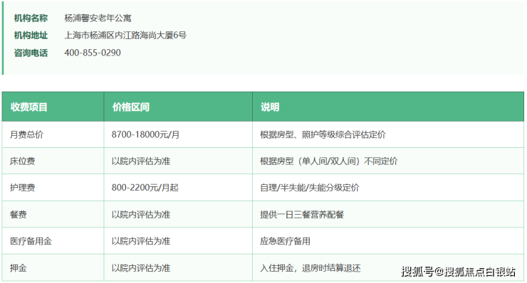Click the note 入住押金，退房时结算退还
527x283 pixels.
tap(311, 268)
